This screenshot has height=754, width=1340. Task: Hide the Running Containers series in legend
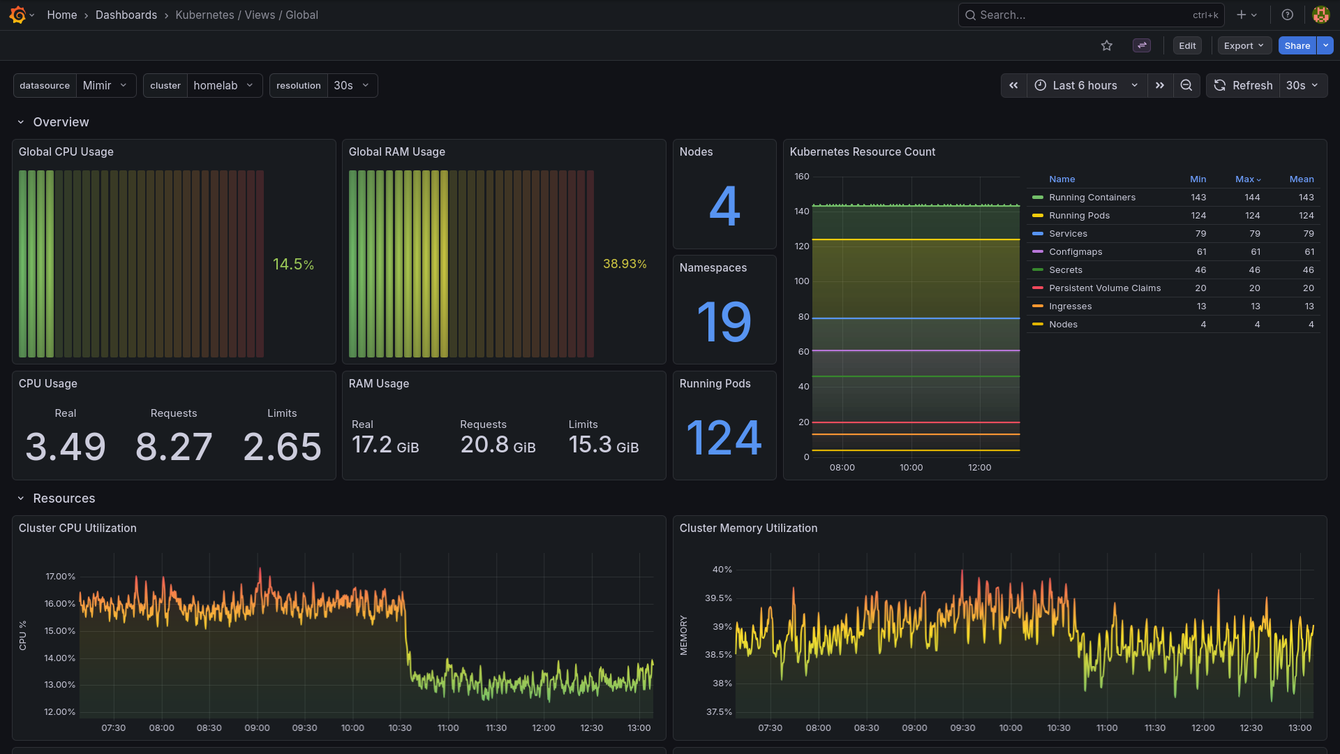pos(1092,198)
